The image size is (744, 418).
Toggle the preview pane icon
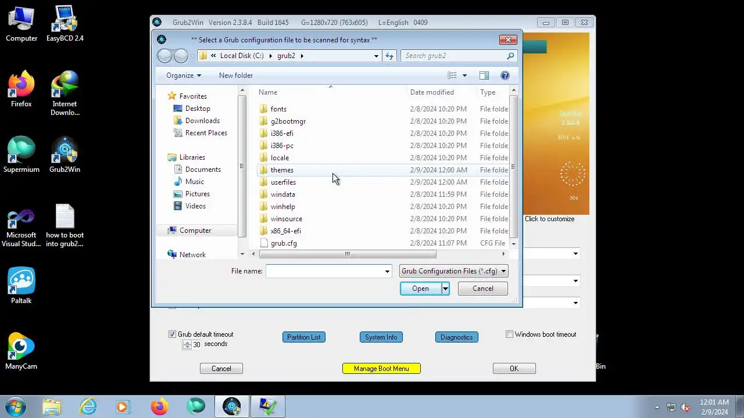(x=484, y=75)
